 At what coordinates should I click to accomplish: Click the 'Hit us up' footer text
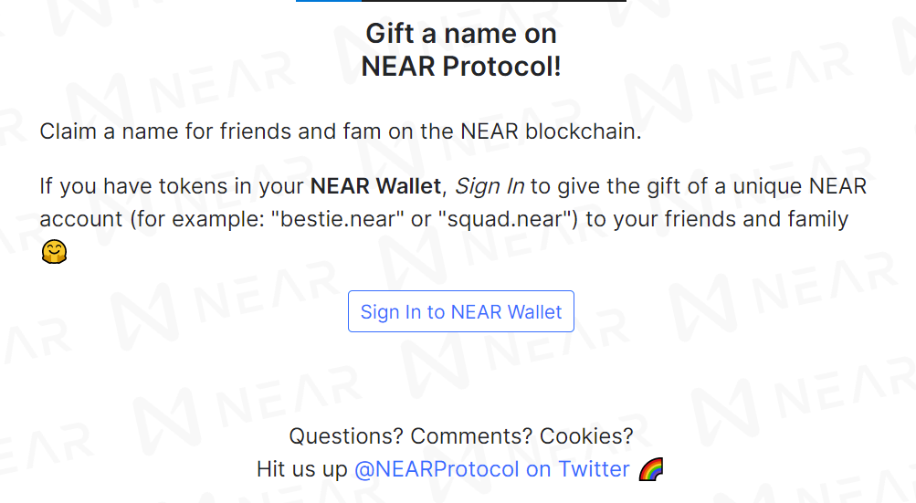click(302, 469)
